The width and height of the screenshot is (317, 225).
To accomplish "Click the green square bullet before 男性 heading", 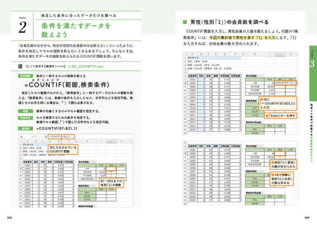I will tap(185, 22).
